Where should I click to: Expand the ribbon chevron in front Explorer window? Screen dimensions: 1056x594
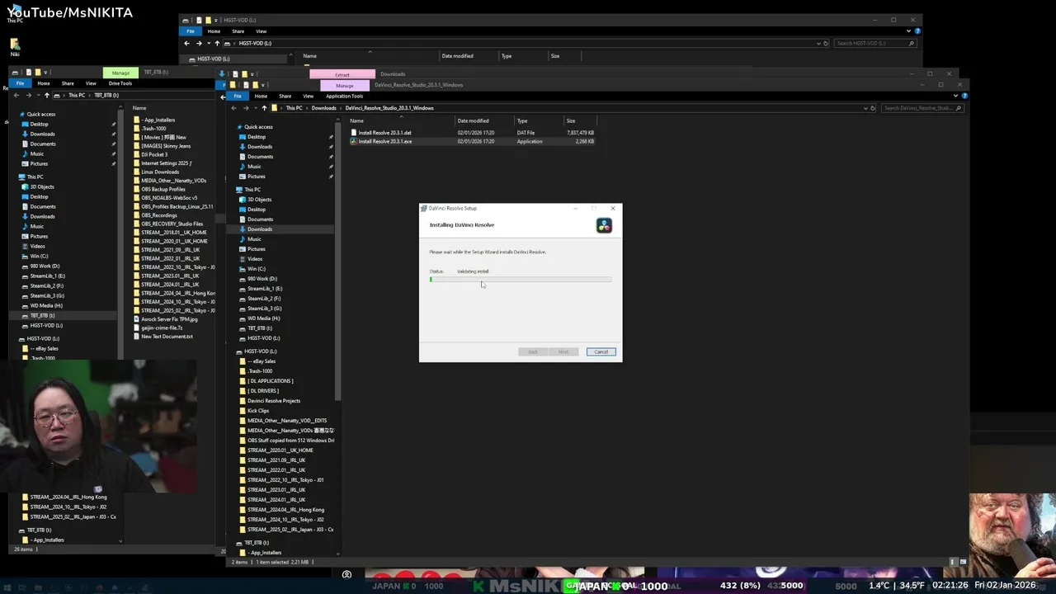[x=955, y=96]
